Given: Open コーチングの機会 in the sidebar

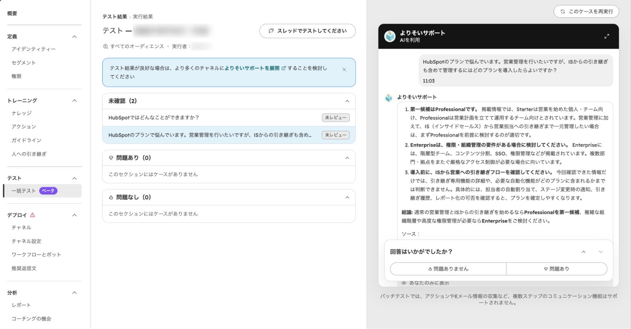Looking at the screenshot, I should click(x=31, y=319).
